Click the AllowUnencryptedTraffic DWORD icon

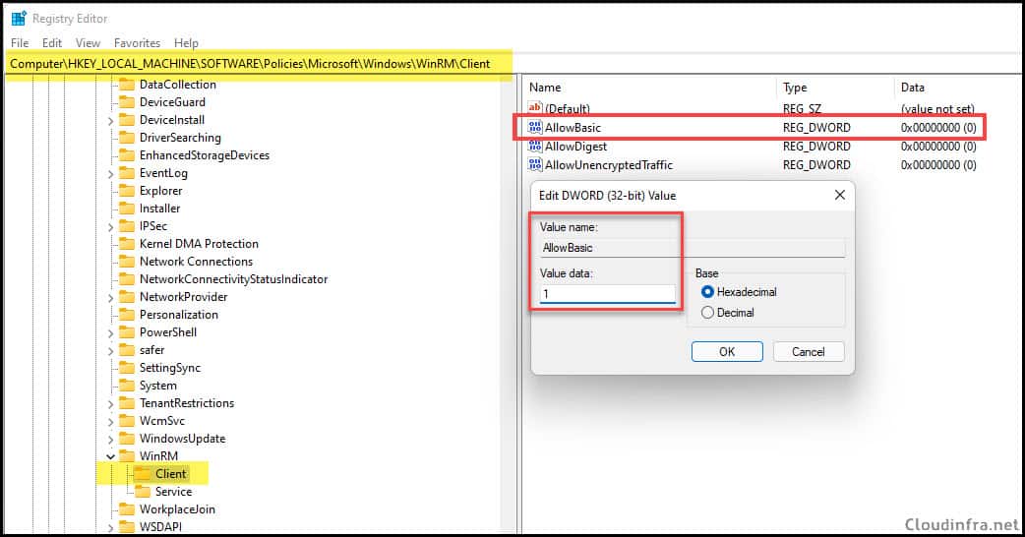[x=535, y=164]
